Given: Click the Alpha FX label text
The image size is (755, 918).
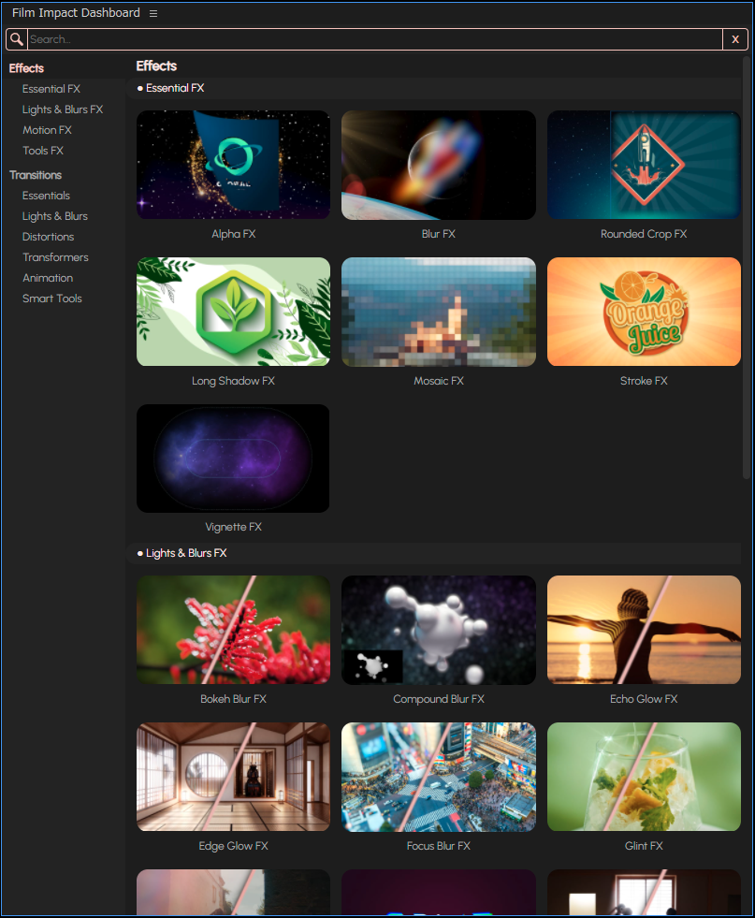Looking at the screenshot, I should [234, 234].
